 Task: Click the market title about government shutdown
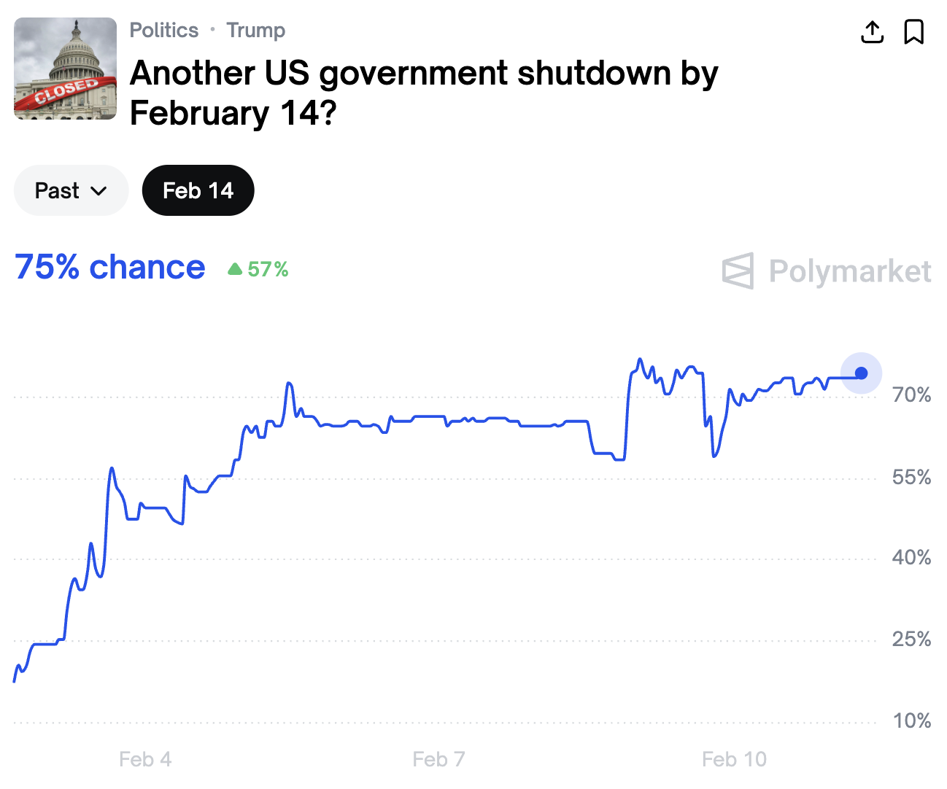pos(423,93)
